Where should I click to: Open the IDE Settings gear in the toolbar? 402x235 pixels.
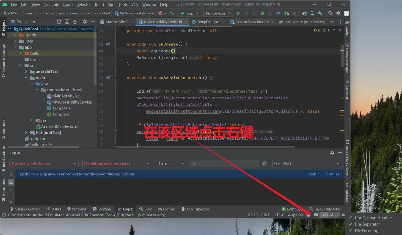point(338,13)
